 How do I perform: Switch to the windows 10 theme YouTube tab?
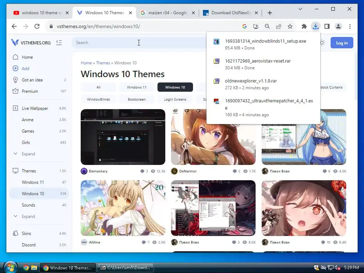pyautogui.click(x=41, y=13)
